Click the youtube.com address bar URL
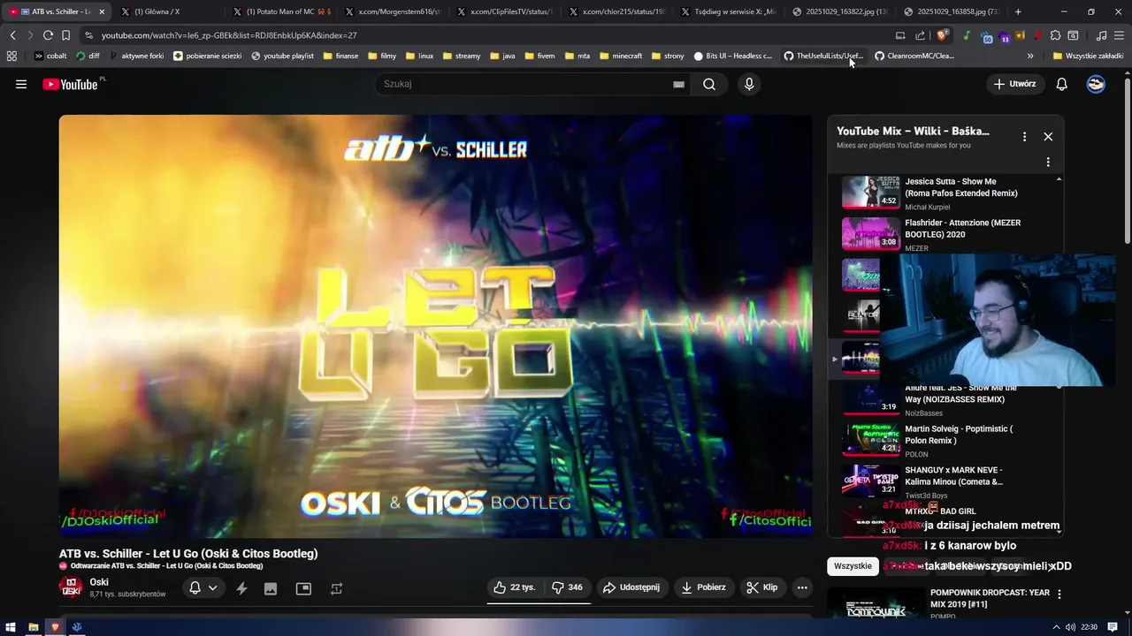Viewport: 1132px width, 636px height. tap(229, 35)
